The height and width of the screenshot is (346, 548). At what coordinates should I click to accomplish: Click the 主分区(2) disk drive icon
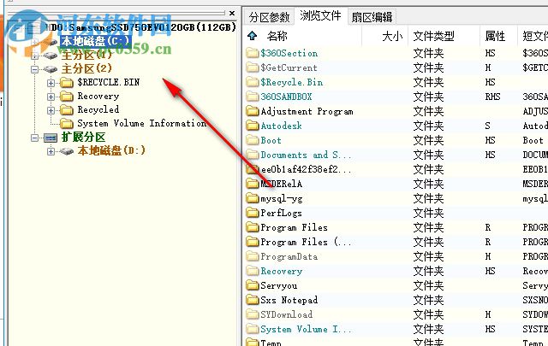coord(51,69)
